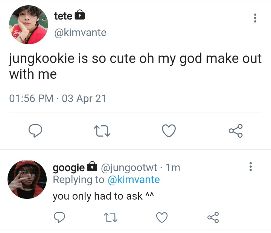
Task: Reply to googie's comment
Action: (x=59, y=217)
